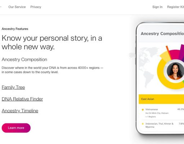Click the orange segment of the donut chart
Screen dimensions: 184x144
click(x=169, y=53)
